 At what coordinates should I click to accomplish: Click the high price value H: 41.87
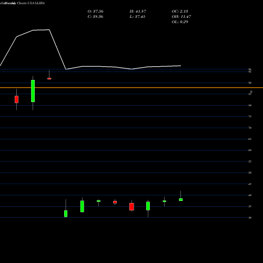click(138, 12)
